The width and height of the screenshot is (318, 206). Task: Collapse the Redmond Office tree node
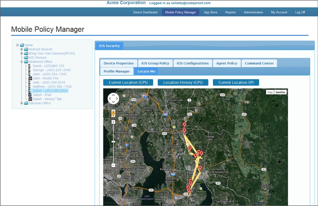click(x=21, y=62)
